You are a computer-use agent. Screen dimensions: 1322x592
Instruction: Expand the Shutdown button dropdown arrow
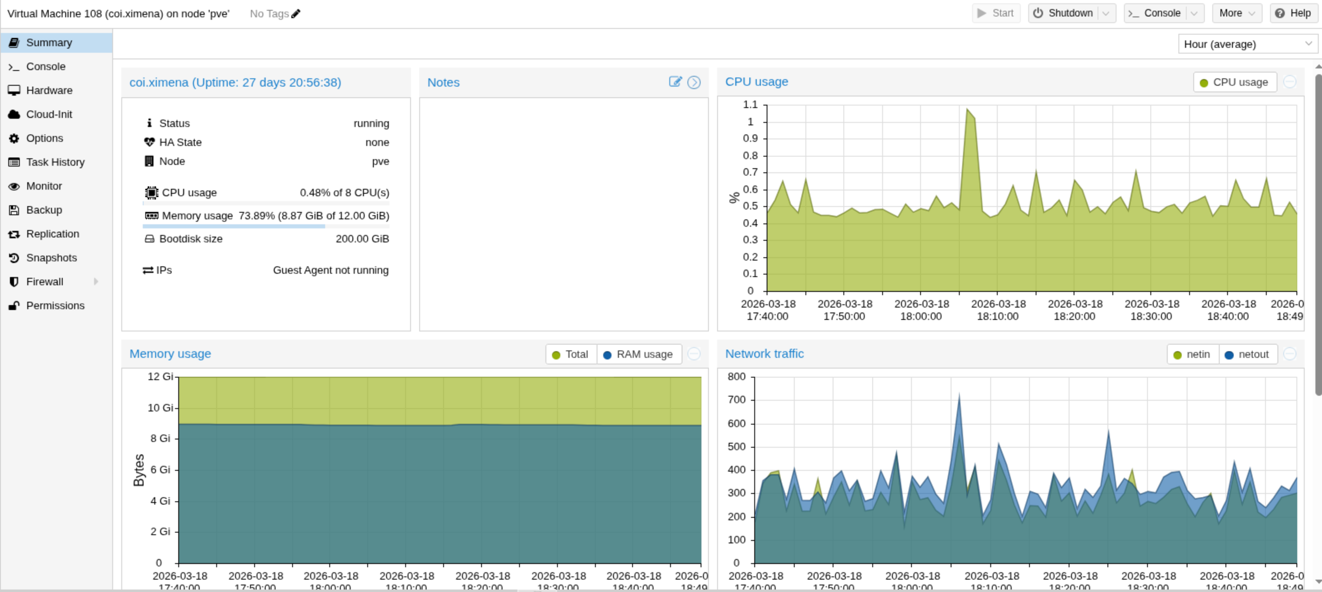tap(1107, 13)
